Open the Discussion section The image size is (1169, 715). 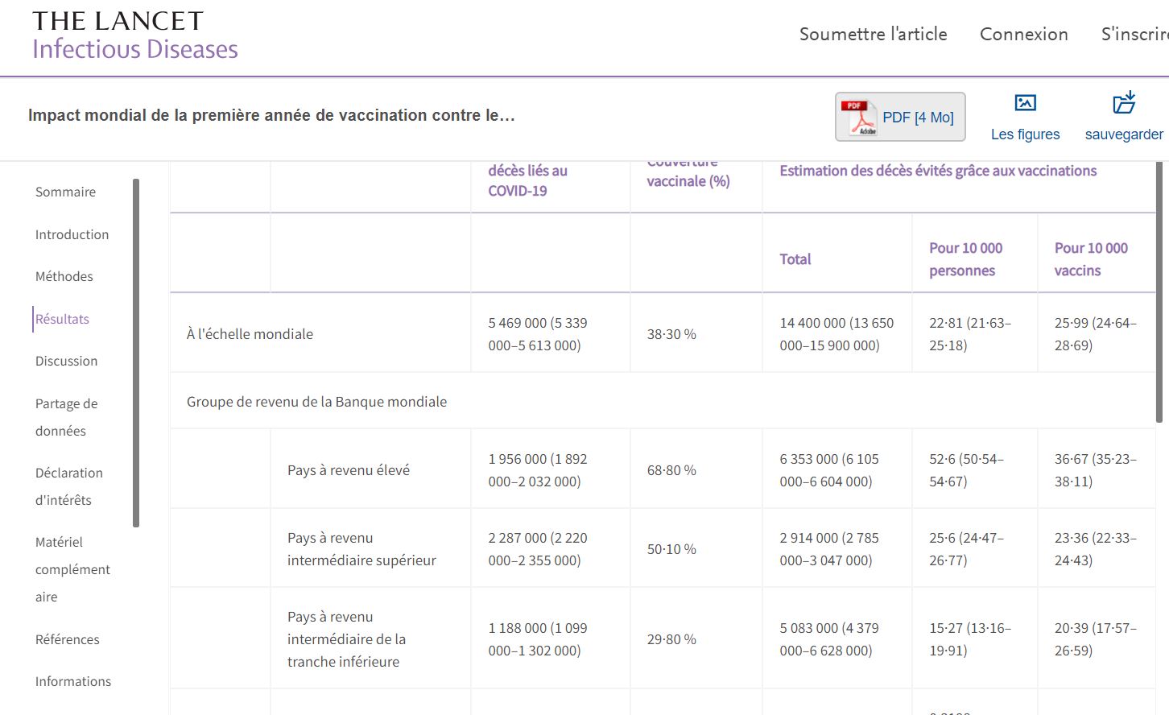[x=66, y=361]
